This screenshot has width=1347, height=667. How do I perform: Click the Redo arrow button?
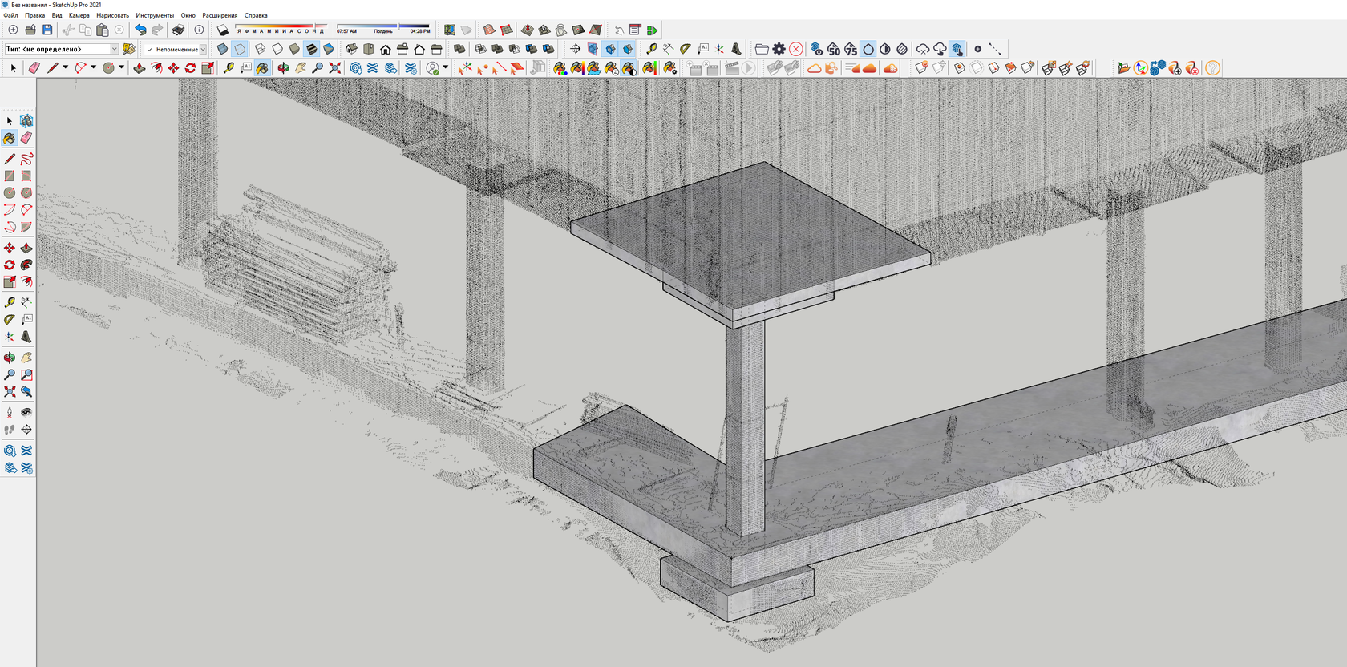[x=157, y=30]
